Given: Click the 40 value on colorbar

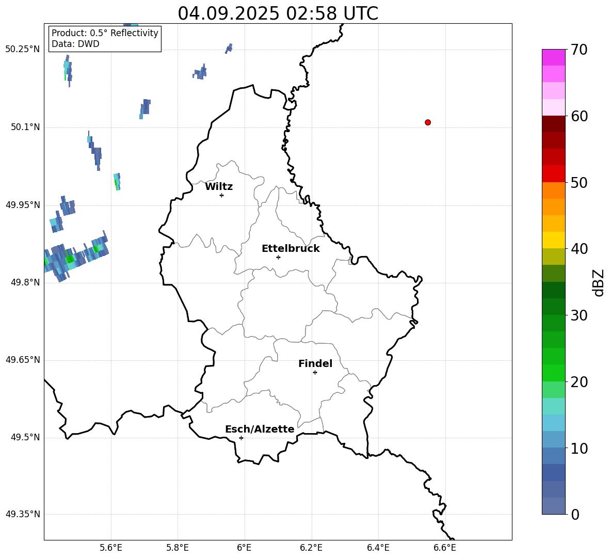Looking at the screenshot, I should tap(578, 249).
